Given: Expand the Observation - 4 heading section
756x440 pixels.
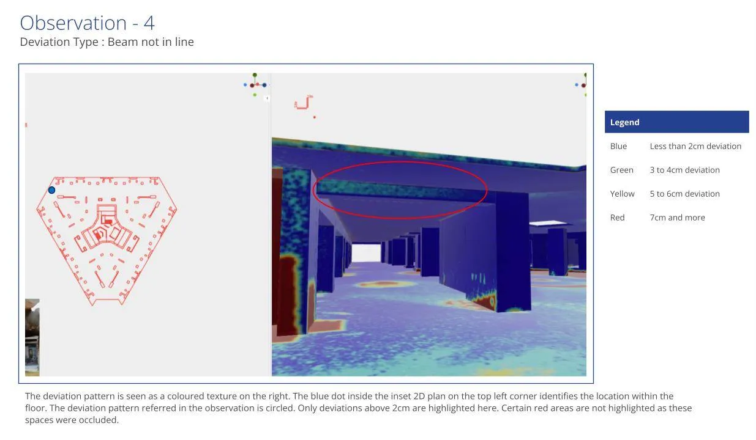Looking at the screenshot, I should coord(87,22).
